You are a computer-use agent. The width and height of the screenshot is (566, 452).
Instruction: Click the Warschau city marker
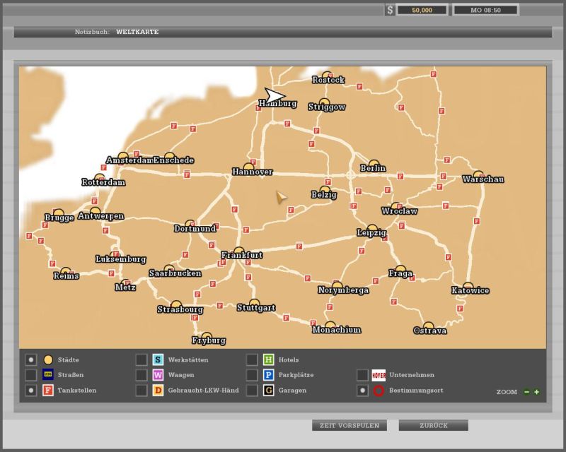click(x=478, y=175)
